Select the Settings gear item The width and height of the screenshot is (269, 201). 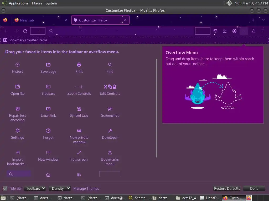17,131
